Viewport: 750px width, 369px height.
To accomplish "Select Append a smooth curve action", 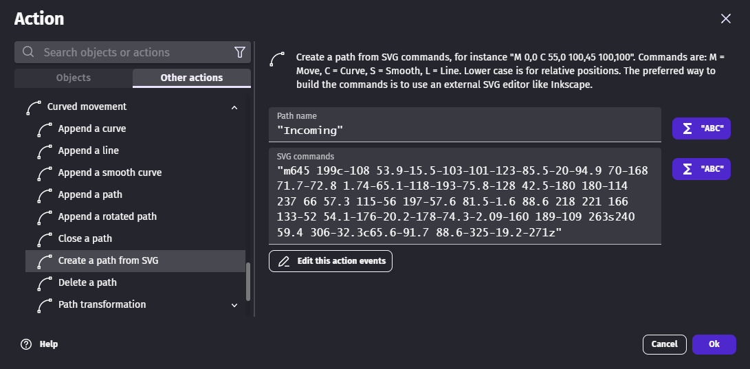I will point(110,172).
